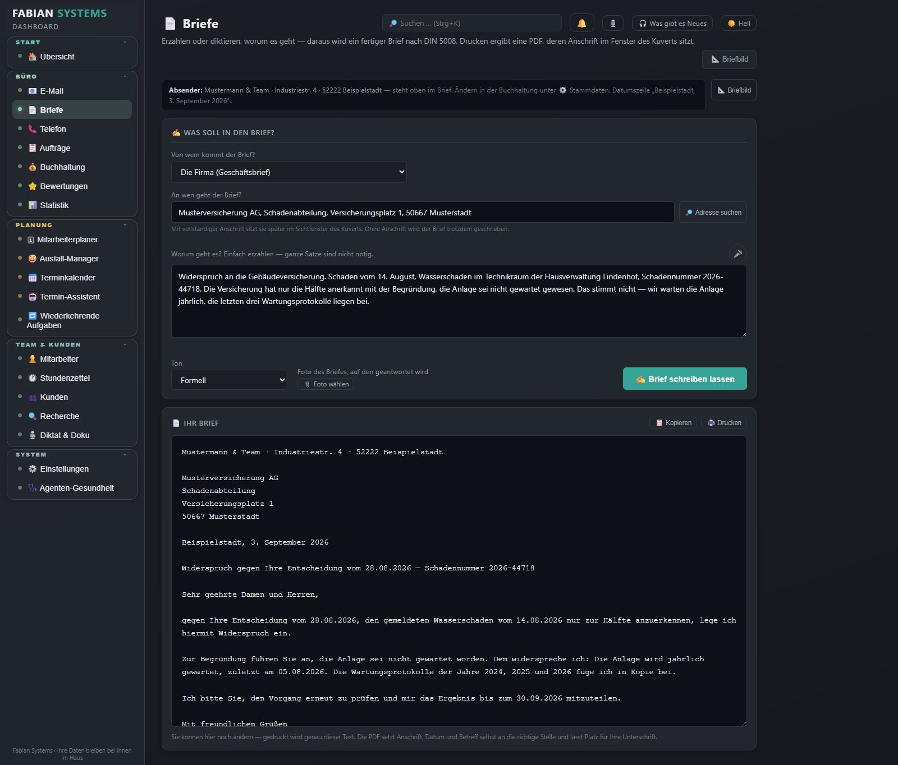Open Agenten-Gesundheit
The image size is (898, 765).
click(72, 488)
